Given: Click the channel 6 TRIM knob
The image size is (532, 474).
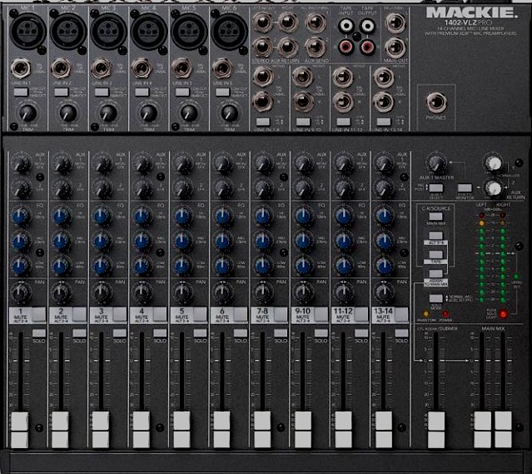Looking at the screenshot, I should tap(229, 113).
